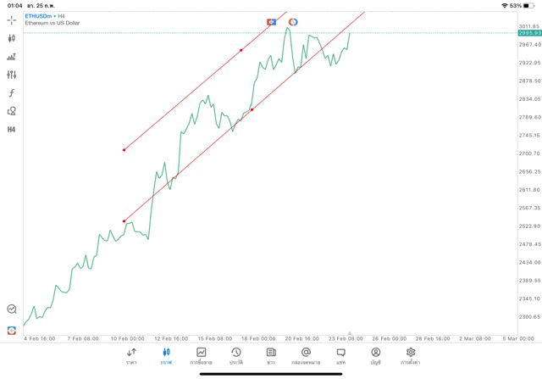The height and width of the screenshot is (379, 542).
Task: Tap the chart search magnifier icon
Action: click(12, 309)
